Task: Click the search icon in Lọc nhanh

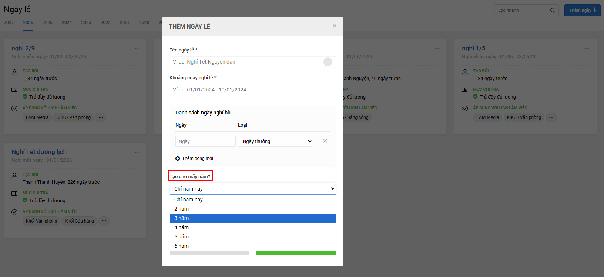Action: point(553,10)
